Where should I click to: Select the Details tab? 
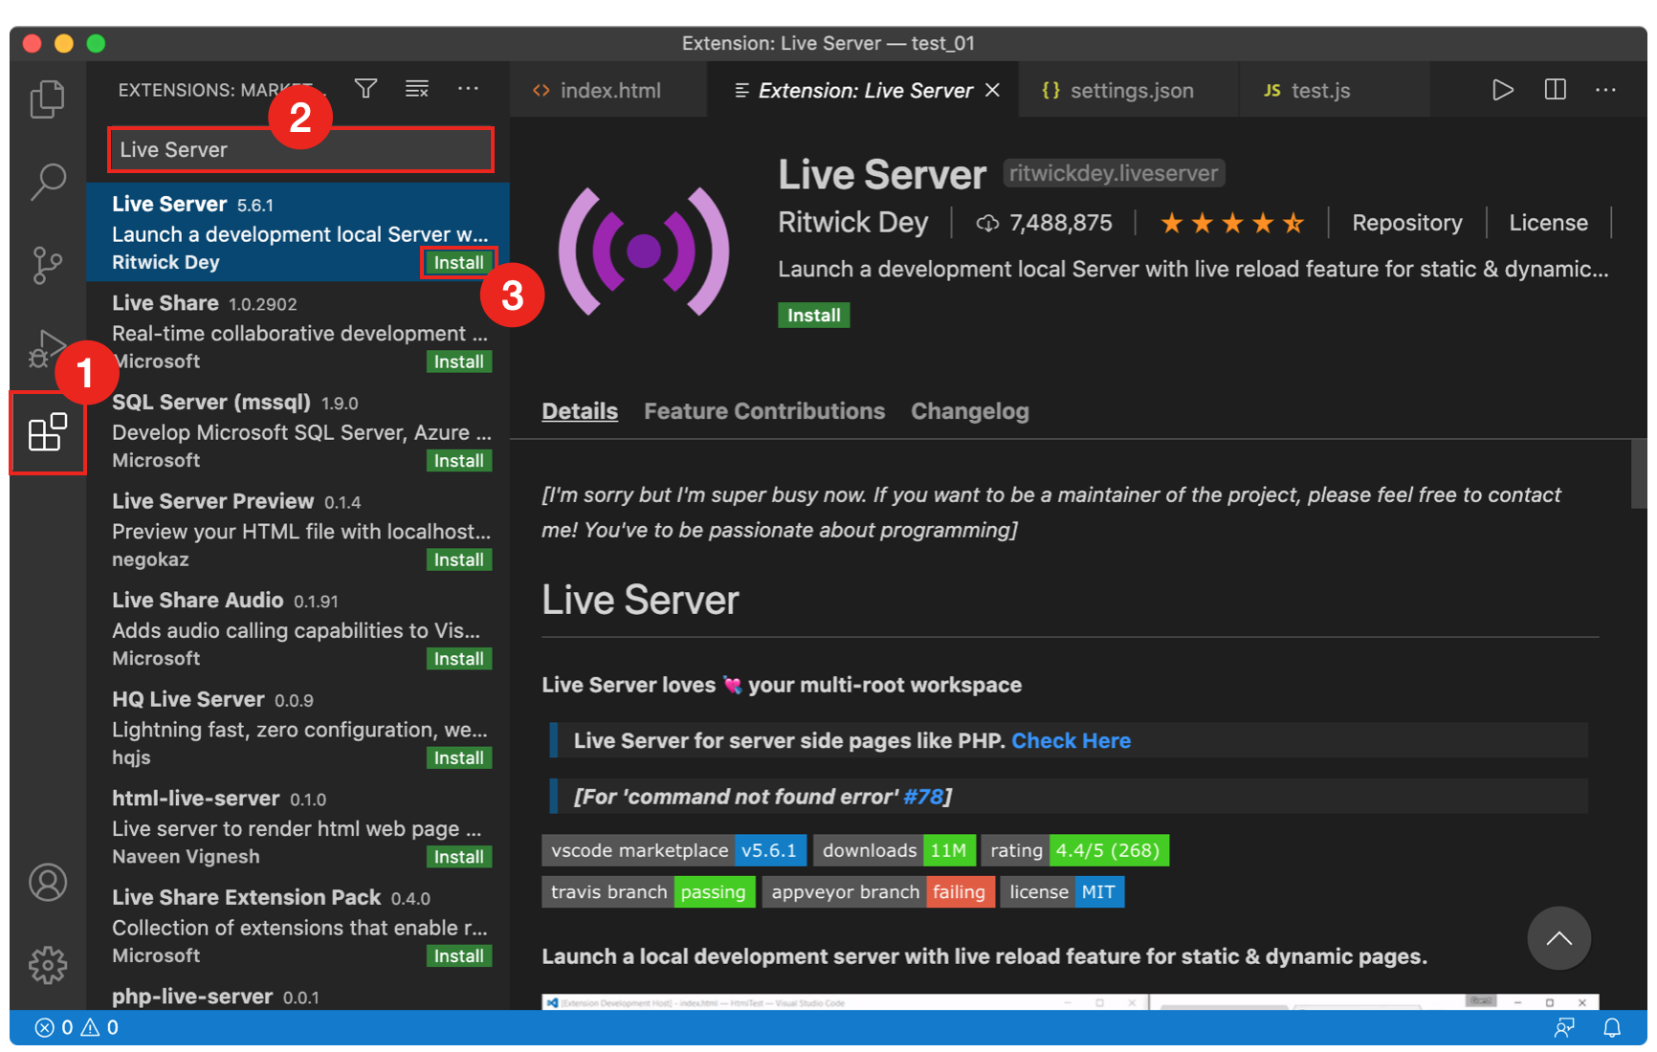click(580, 411)
